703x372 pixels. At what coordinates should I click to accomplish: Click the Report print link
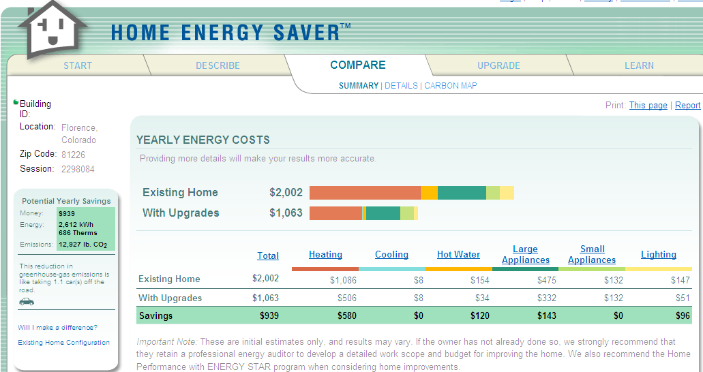[x=687, y=105]
